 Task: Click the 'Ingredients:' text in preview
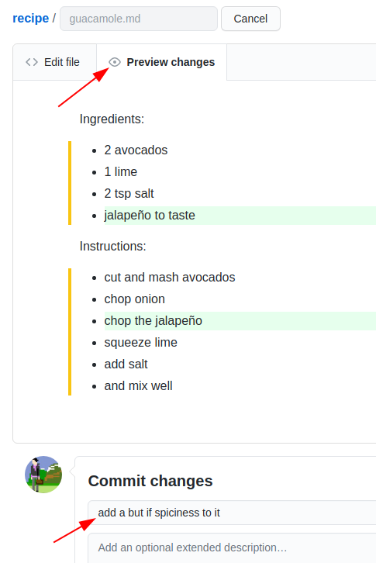pos(112,119)
